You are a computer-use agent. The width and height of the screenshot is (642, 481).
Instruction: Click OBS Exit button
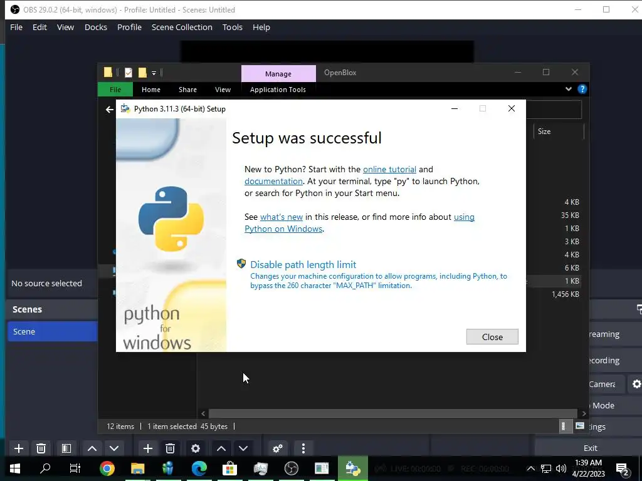pyautogui.click(x=590, y=448)
